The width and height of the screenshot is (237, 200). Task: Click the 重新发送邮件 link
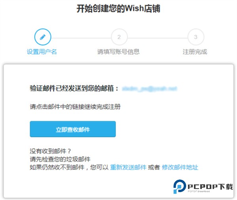click(128, 167)
